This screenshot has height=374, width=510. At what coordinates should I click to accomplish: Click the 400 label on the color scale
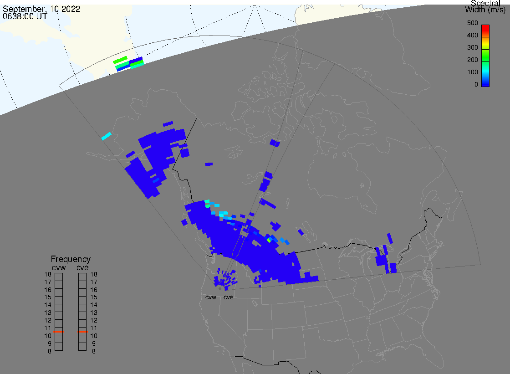click(472, 35)
